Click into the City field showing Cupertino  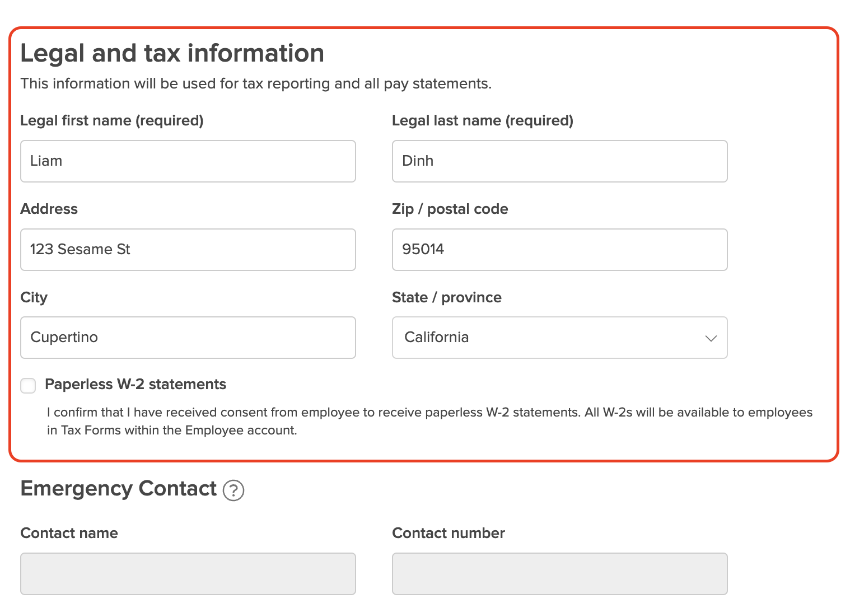click(x=188, y=338)
